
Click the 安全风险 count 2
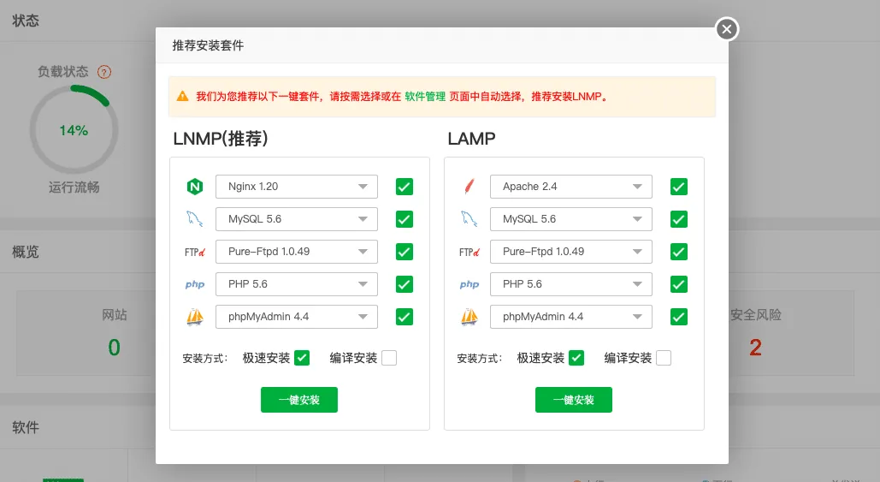click(755, 348)
